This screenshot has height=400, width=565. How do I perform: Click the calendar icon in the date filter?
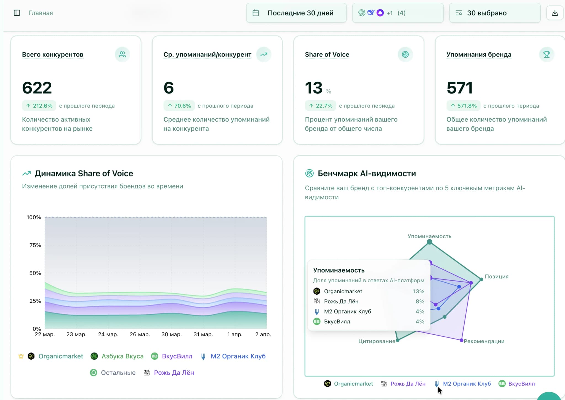(256, 13)
